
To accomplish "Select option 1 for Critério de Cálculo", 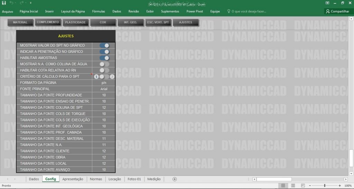I will point(96,77).
